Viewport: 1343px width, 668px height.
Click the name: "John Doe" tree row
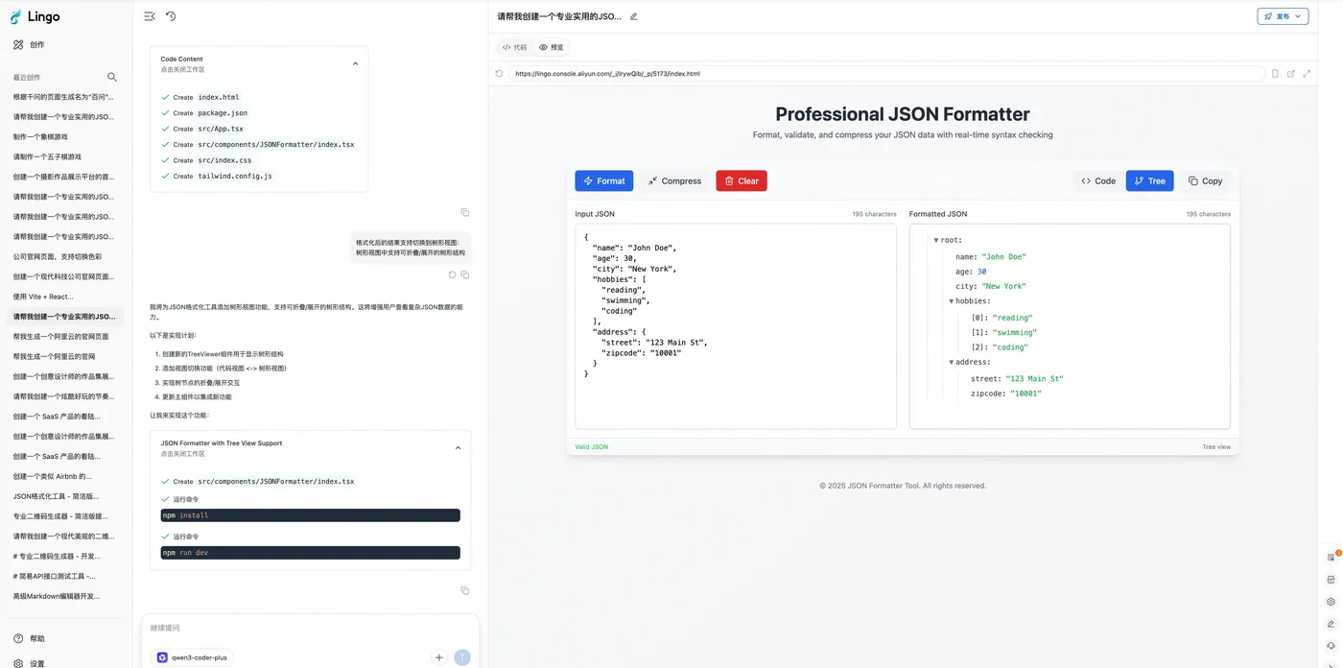coord(991,256)
